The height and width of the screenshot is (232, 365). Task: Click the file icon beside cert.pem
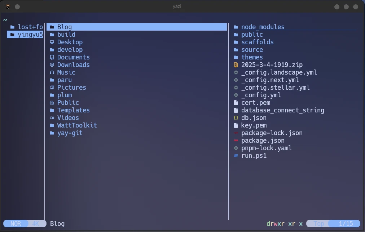pos(236,103)
